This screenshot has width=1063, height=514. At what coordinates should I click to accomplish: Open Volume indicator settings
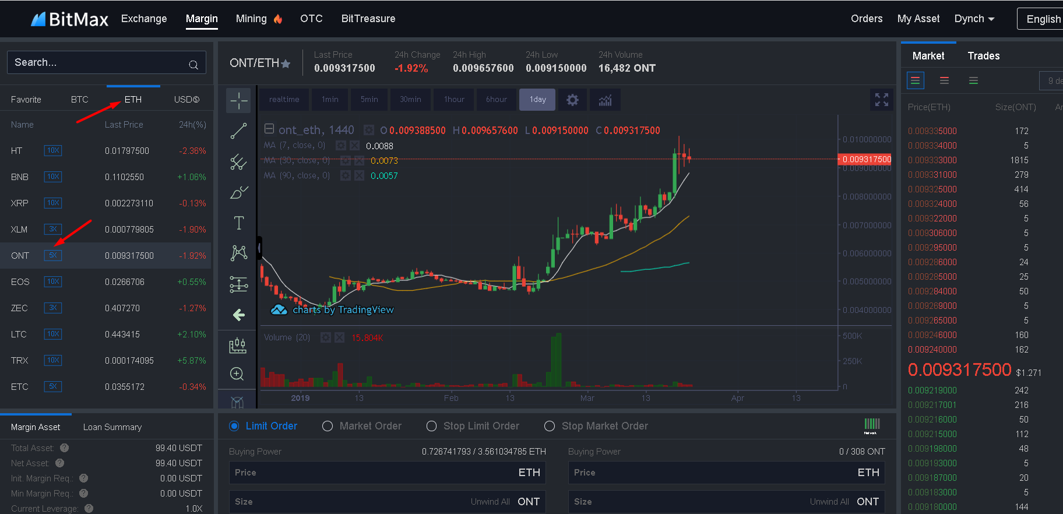pos(326,337)
